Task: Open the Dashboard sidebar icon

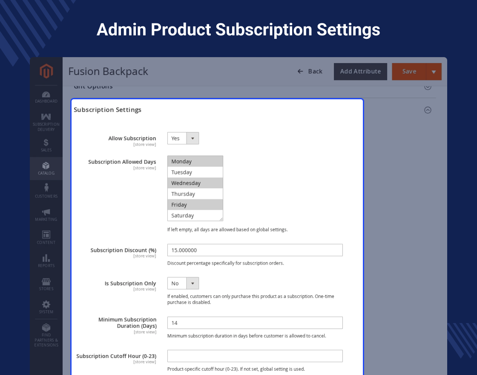Action: point(46,98)
